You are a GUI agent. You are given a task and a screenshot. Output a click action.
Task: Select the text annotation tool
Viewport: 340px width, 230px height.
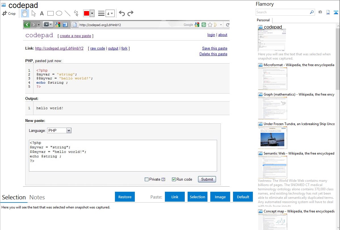pos(42,13)
